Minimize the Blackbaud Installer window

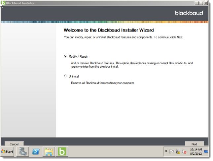click(196, 3)
